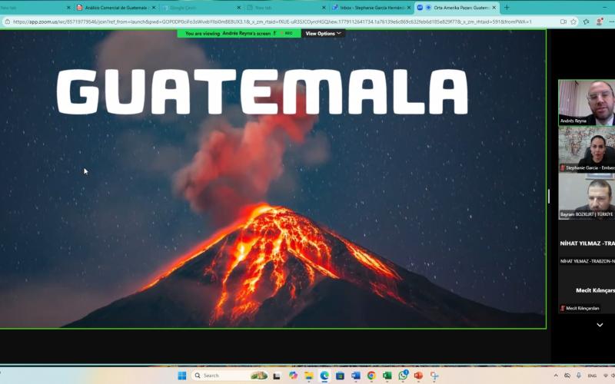Change the ENG input language
This screenshot has width=615, height=384.
[x=592, y=376]
